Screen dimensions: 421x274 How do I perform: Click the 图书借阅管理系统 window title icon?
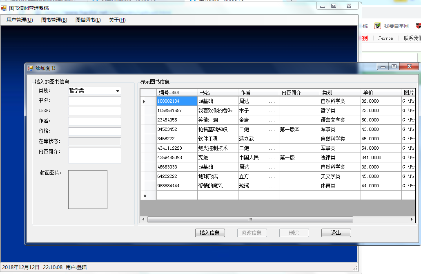(x=4, y=8)
